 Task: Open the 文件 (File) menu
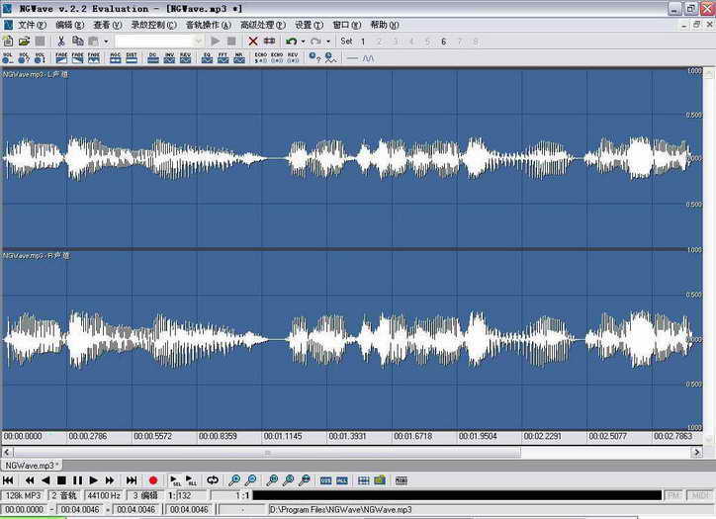pos(32,25)
